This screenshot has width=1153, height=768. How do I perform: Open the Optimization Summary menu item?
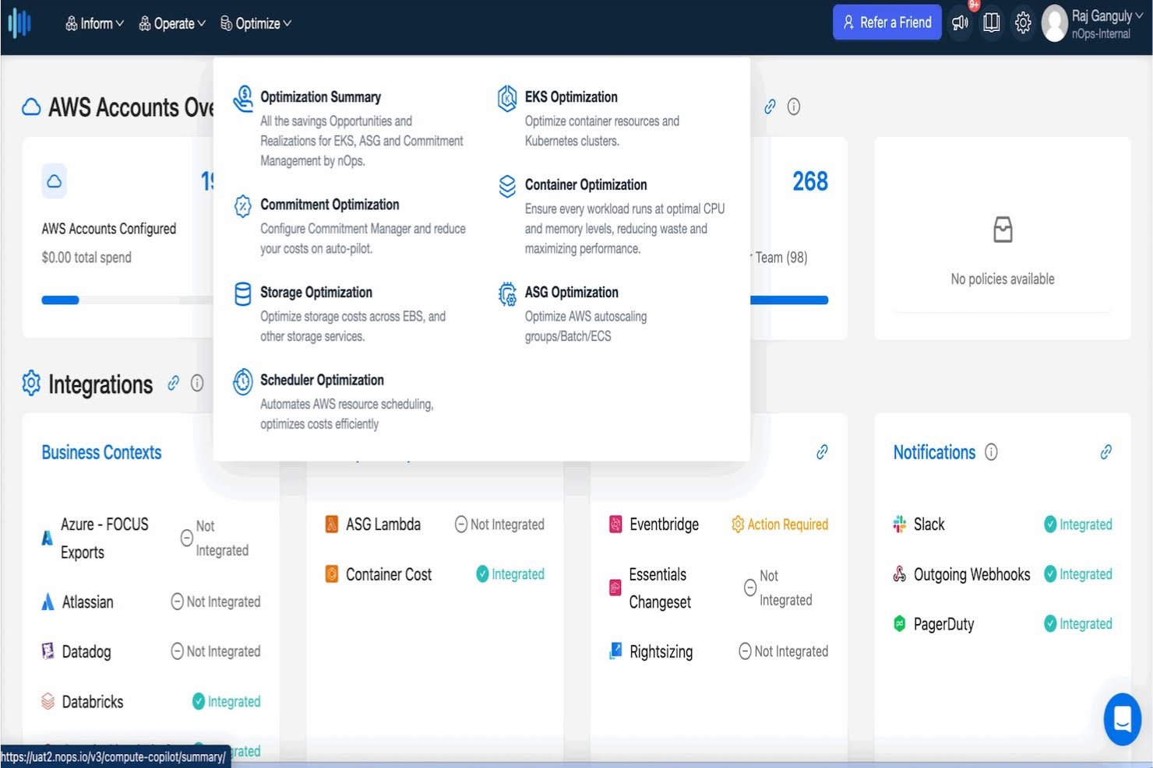pyautogui.click(x=319, y=96)
